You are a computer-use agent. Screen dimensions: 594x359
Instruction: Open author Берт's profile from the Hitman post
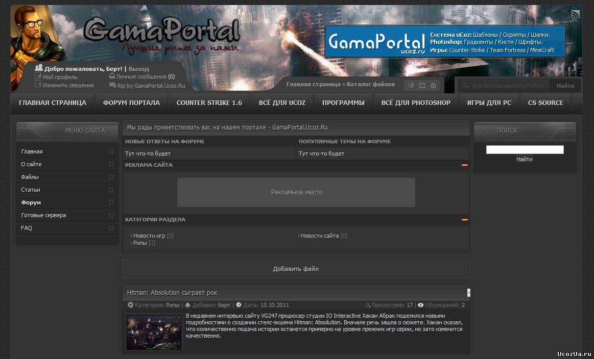224,305
